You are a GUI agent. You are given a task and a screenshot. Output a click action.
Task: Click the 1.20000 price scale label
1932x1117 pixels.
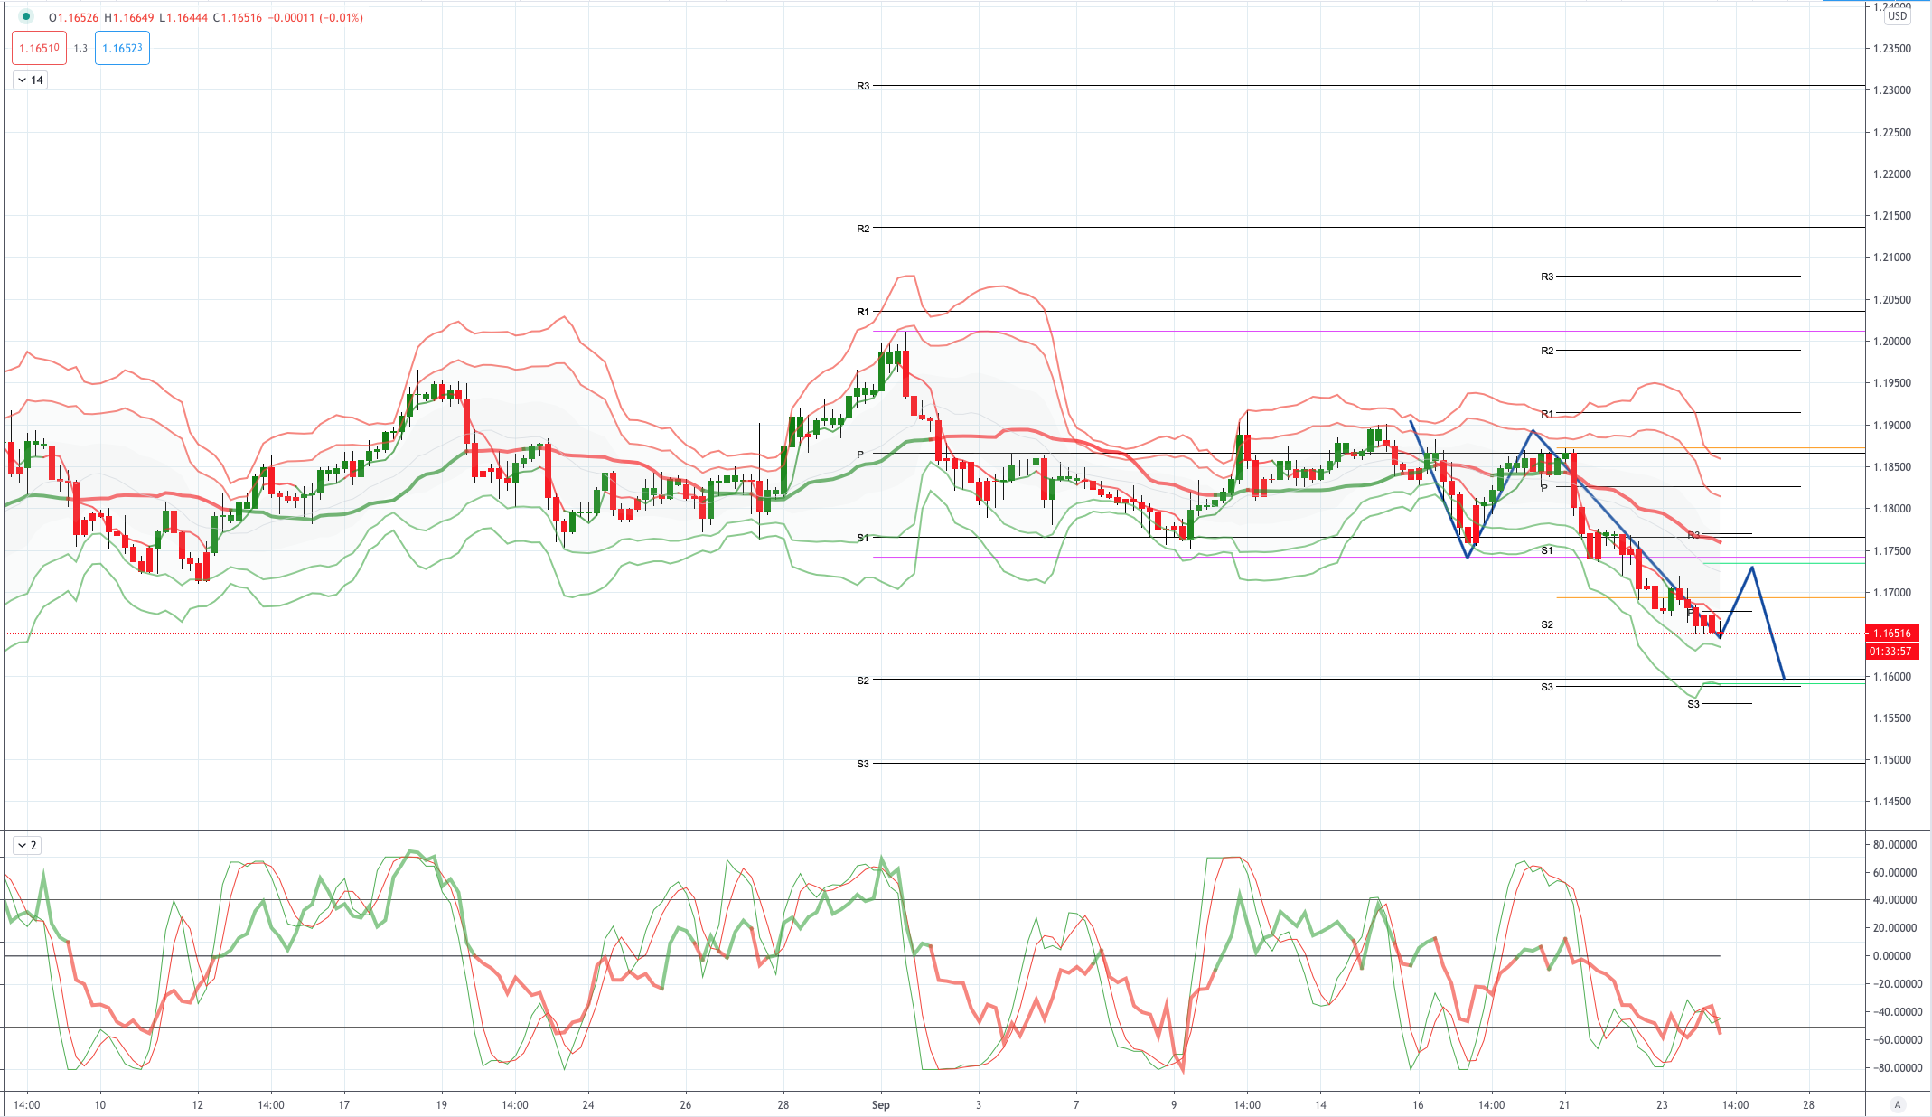[x=1892, y=342]
